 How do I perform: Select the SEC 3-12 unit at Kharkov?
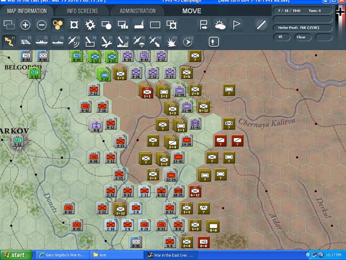(x=18, y=140)
